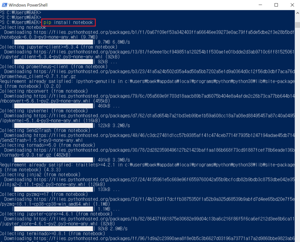The width and height of the screenshot is (300, 242).
Task: Click the vertical scrollbar thumb
Action: [298, 25]
